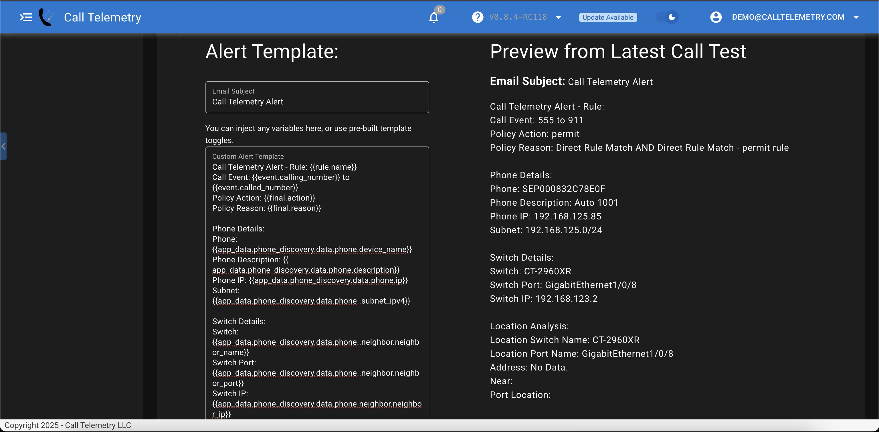The width and height of the screenshot is (879, 432).
Task: Click the 'Phone Details:' preview heading
Action: point(521,175)
